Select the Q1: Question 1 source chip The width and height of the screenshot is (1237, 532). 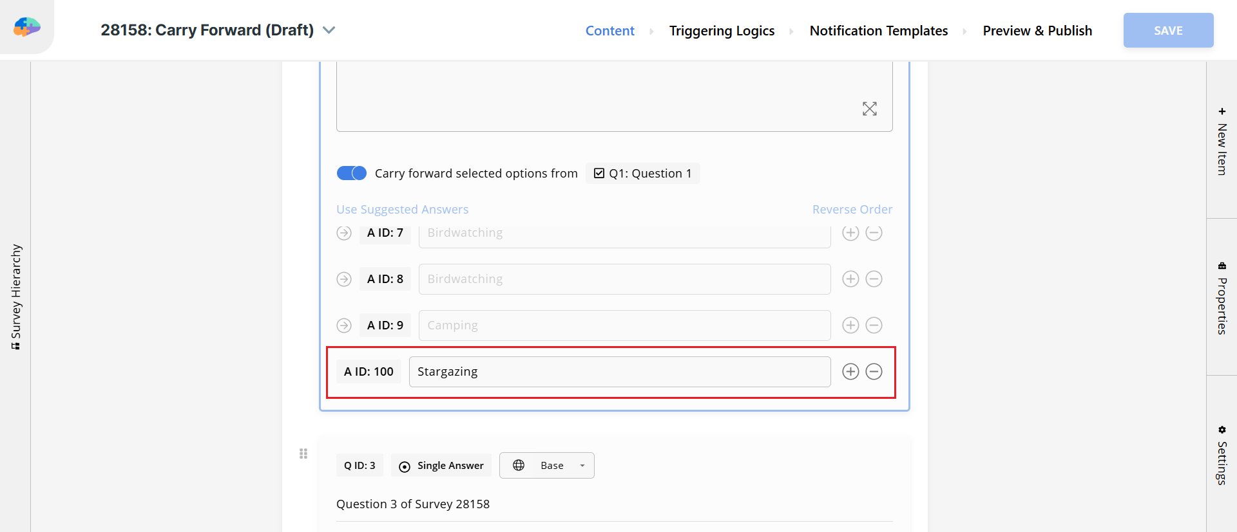[642, 174]
